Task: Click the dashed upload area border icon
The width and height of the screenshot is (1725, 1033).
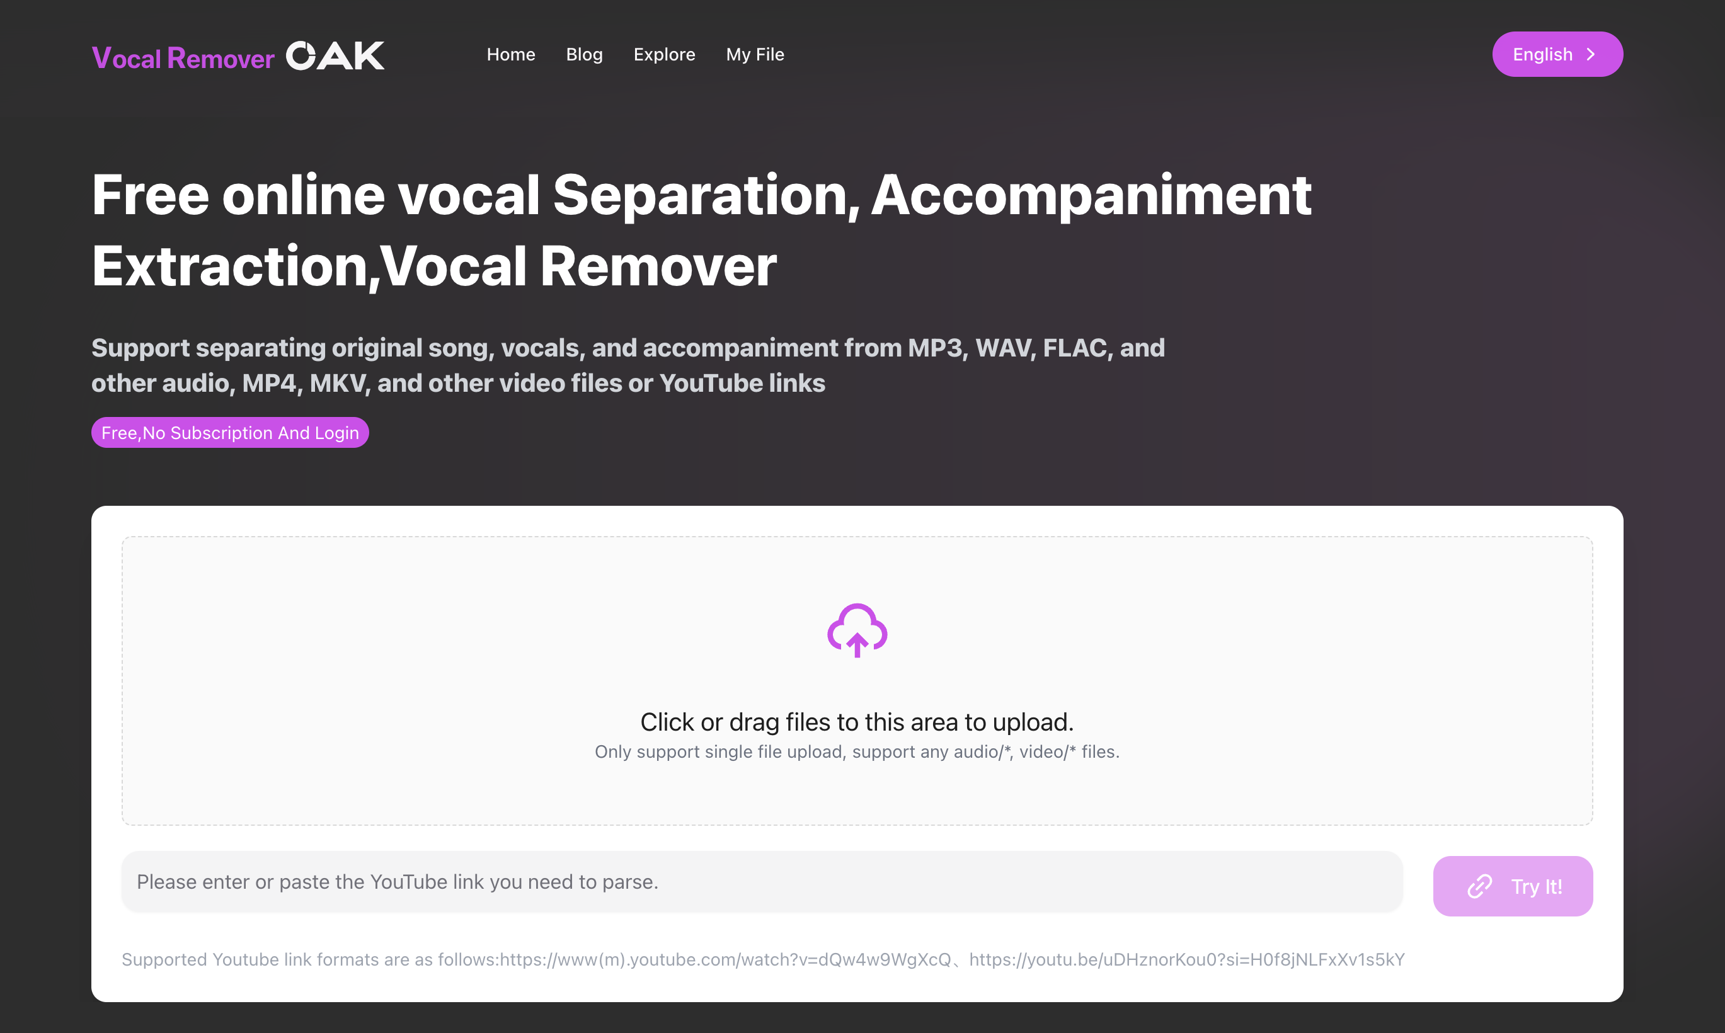Action: click(857, 629)
